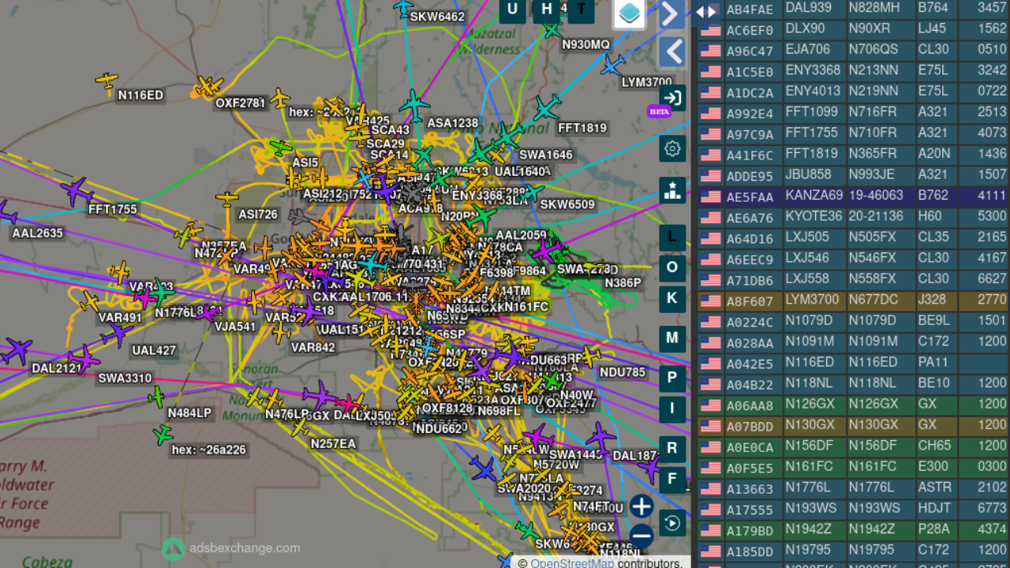Open the podium statistics icon
This screenshot has height=568, width=1010.
[x=672, y=190]
